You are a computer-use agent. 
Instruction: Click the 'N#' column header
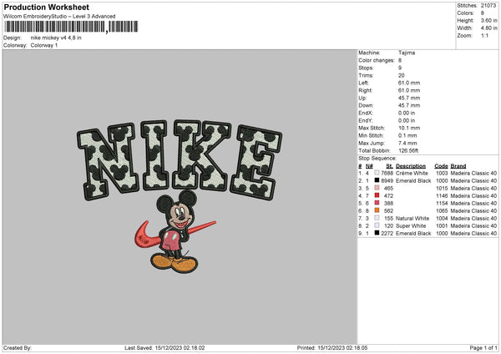[369, 166]
